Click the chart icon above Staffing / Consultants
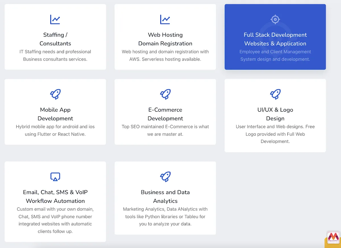Viewport: 341px width, 248px height. tap(55, 20)
